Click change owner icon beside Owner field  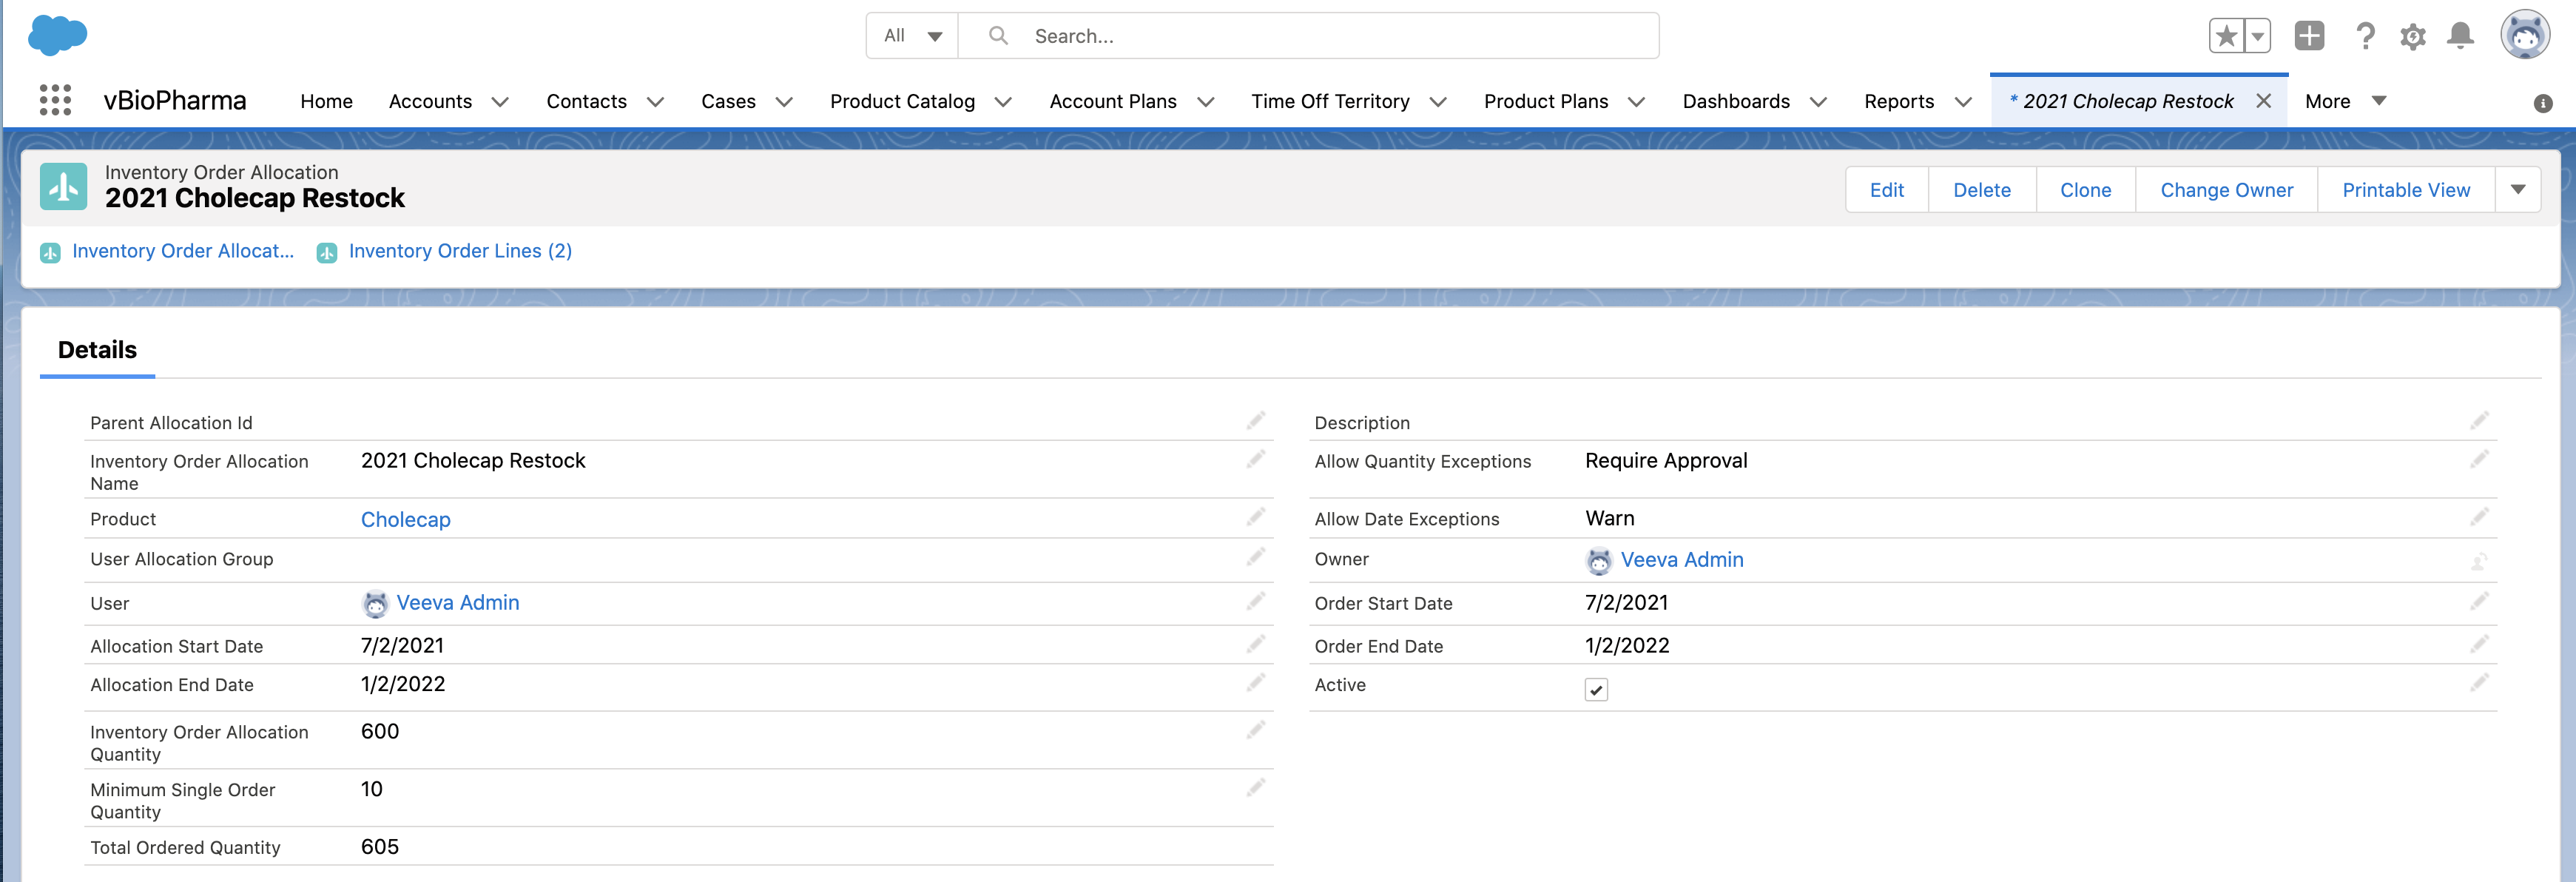pos(2478,561)
